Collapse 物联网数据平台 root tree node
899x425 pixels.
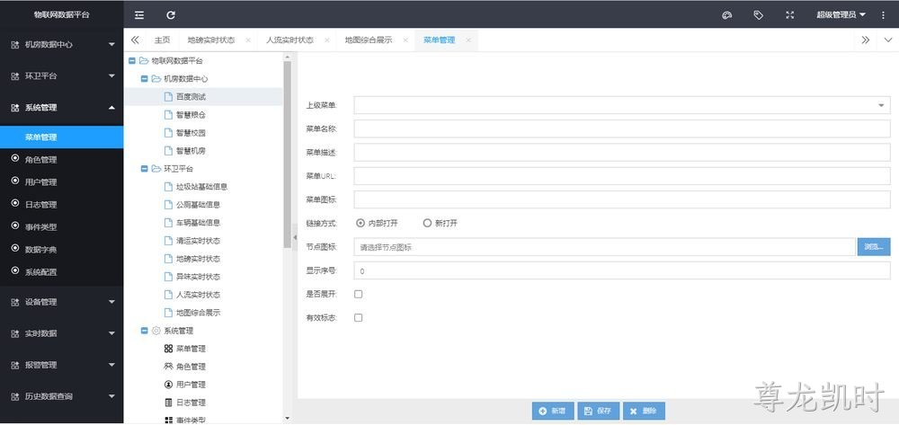tap(132, 61)
